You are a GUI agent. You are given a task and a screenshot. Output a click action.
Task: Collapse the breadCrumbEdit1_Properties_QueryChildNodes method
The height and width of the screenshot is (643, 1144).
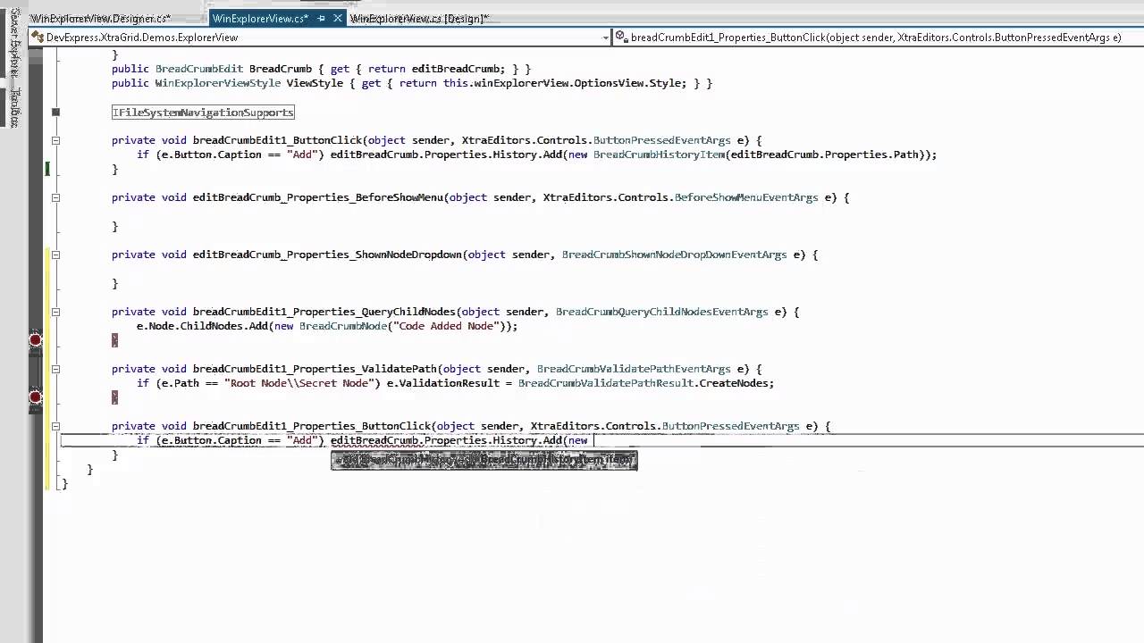[55, 312]
